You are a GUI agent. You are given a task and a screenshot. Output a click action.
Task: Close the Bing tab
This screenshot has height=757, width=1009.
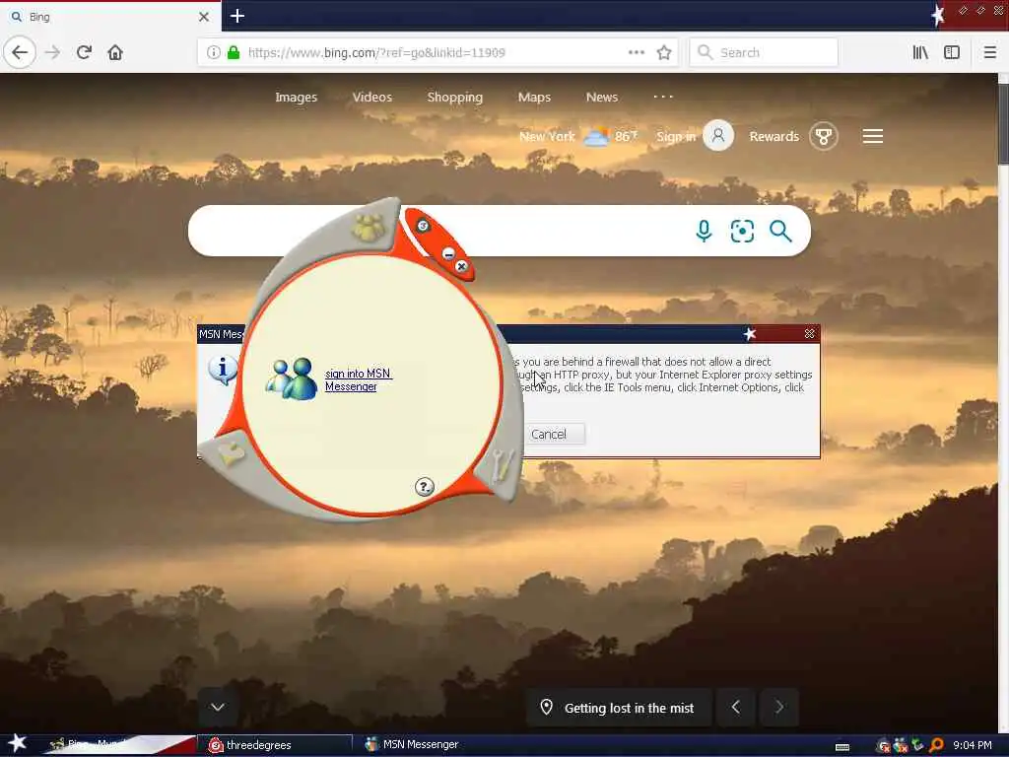[204, 17]
